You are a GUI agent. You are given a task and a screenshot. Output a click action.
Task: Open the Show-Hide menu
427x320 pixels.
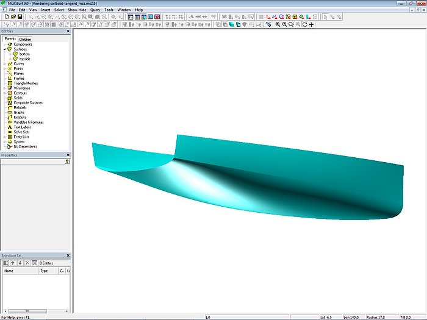[77, 10]
